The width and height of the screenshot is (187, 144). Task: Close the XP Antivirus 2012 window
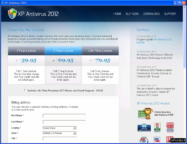click(184, 3)
